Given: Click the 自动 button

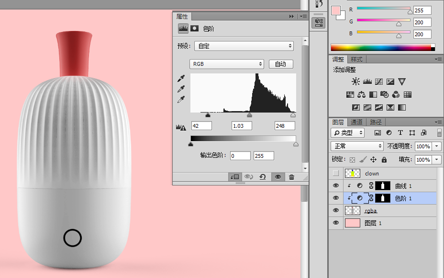Looking at the screenshot, I should [x=281, y=64].
